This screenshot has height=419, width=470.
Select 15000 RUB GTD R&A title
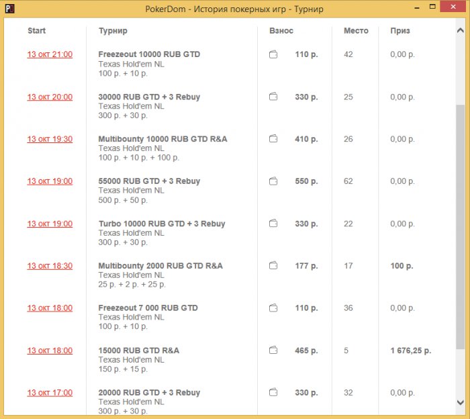click(139, 351)
